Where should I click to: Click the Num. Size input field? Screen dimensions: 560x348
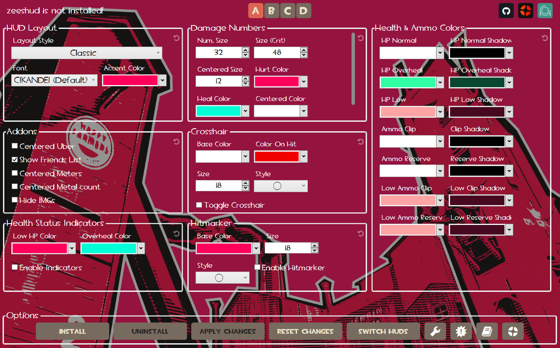pos(219,52)
